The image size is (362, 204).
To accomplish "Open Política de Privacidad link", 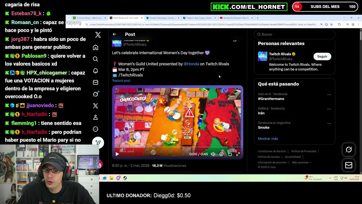I will click(304, 151).
